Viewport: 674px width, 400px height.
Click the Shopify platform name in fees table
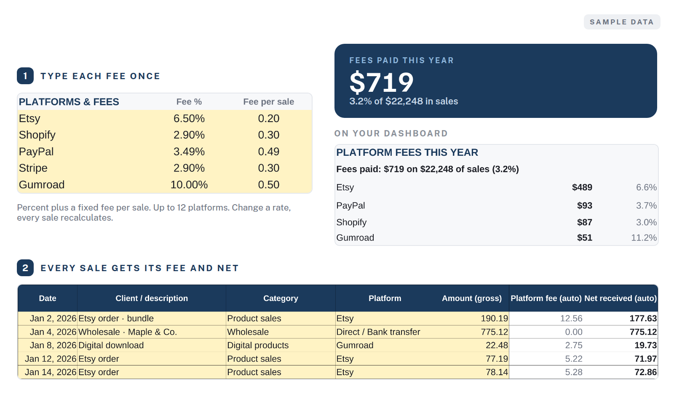tap(37, 135)
